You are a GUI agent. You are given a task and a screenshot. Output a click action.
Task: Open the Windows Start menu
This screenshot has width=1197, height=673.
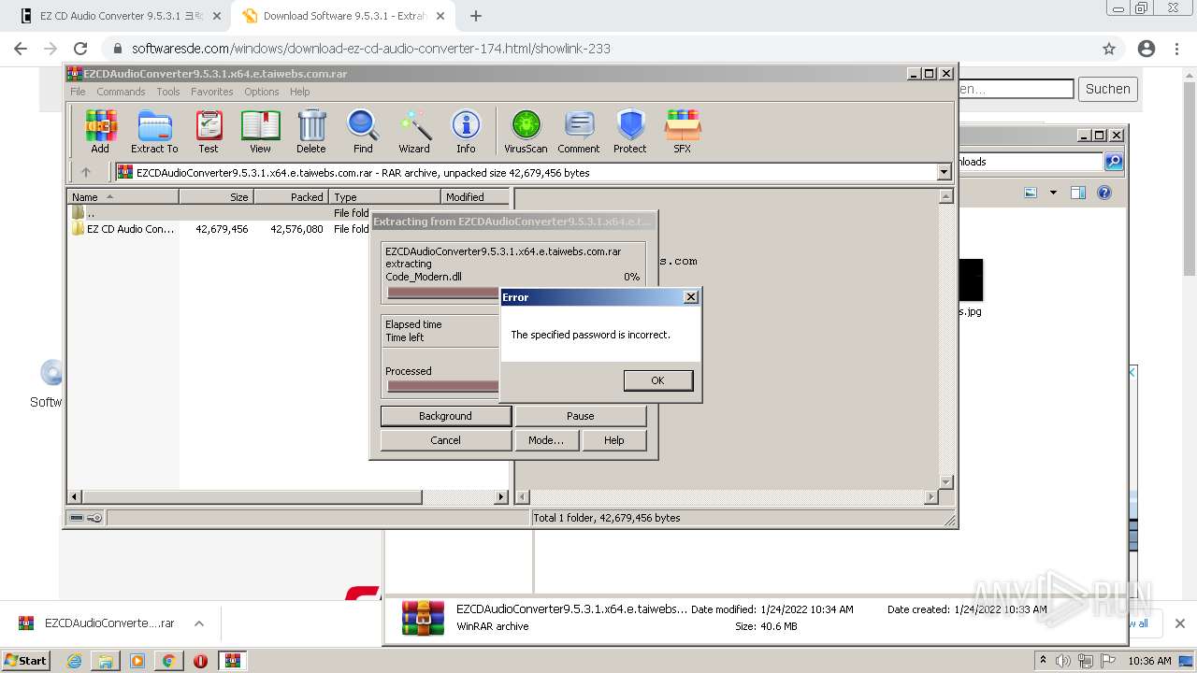tap(25, 661)
